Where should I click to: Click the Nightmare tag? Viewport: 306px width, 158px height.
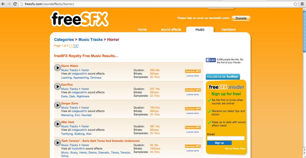point(83,96)
